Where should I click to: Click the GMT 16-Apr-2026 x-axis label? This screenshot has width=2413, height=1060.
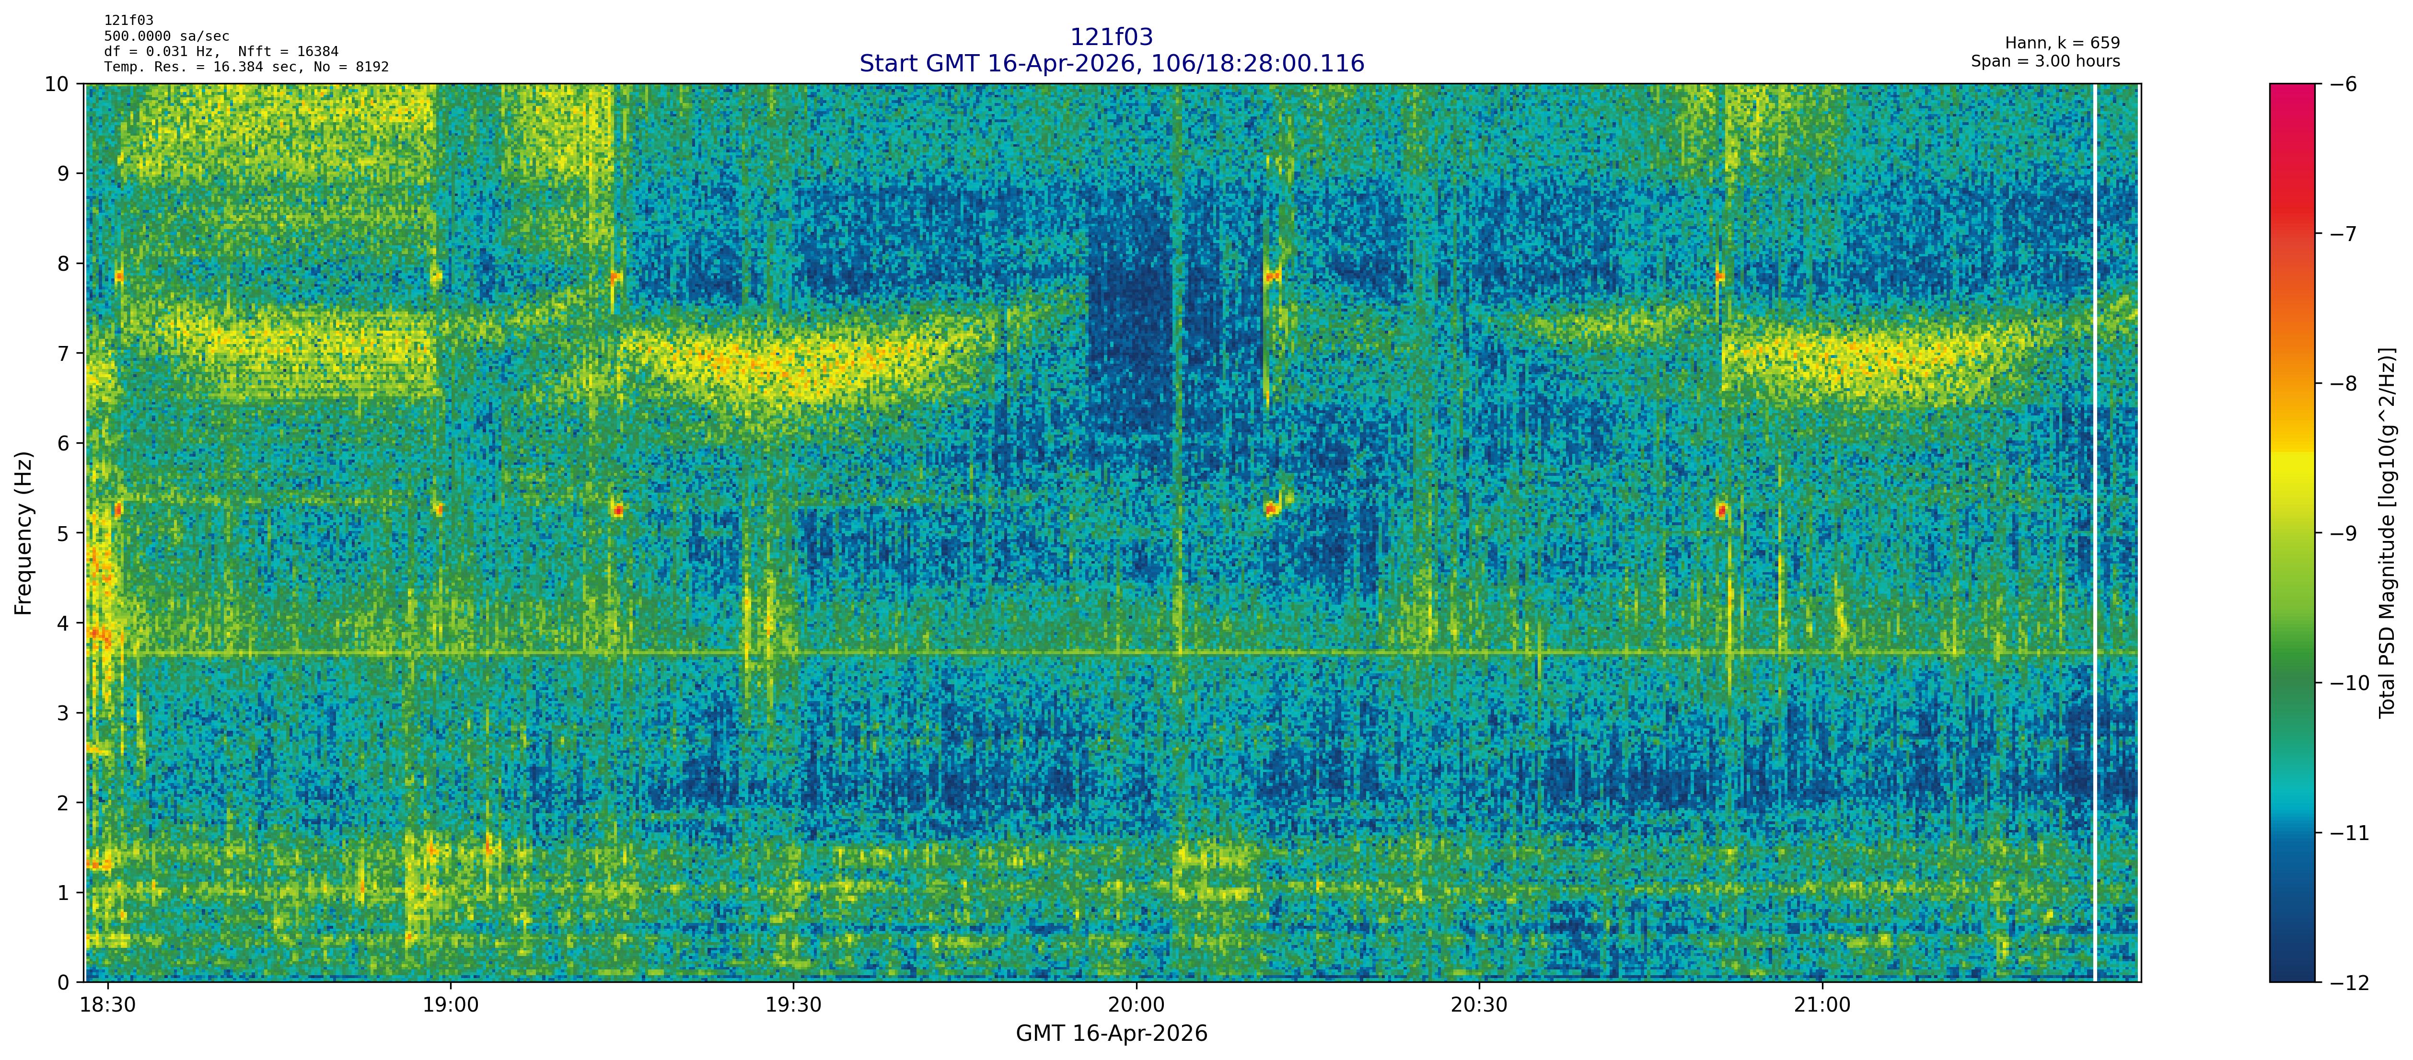pyautogui.click(x=1111, y=1034)
